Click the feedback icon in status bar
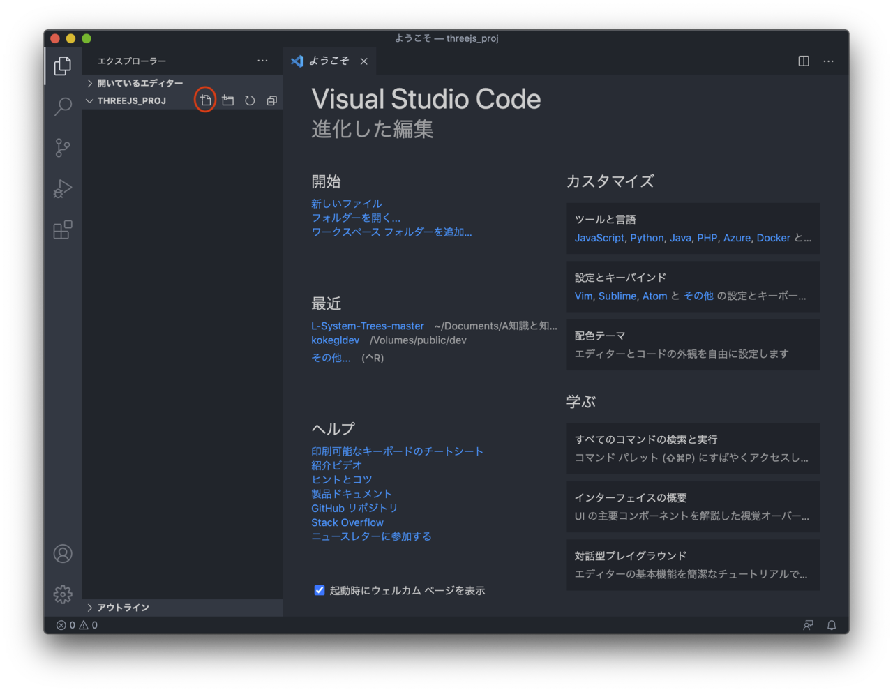The width and height of the screenshot is (893, 692). [808, 625]
